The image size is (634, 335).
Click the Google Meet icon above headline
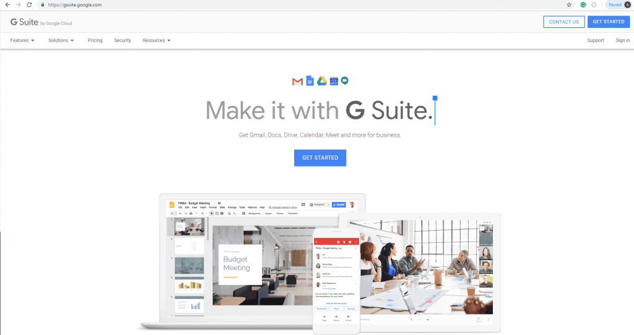click(344, 81)
